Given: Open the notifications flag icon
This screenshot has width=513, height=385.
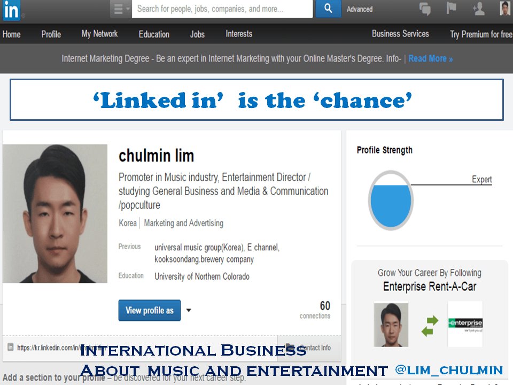Looking at the screenshot, I should (x=452, y=8).
